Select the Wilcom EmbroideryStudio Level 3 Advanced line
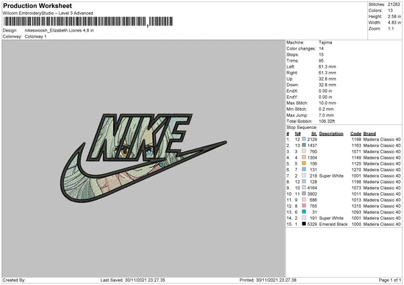 [x=48, y=13]
